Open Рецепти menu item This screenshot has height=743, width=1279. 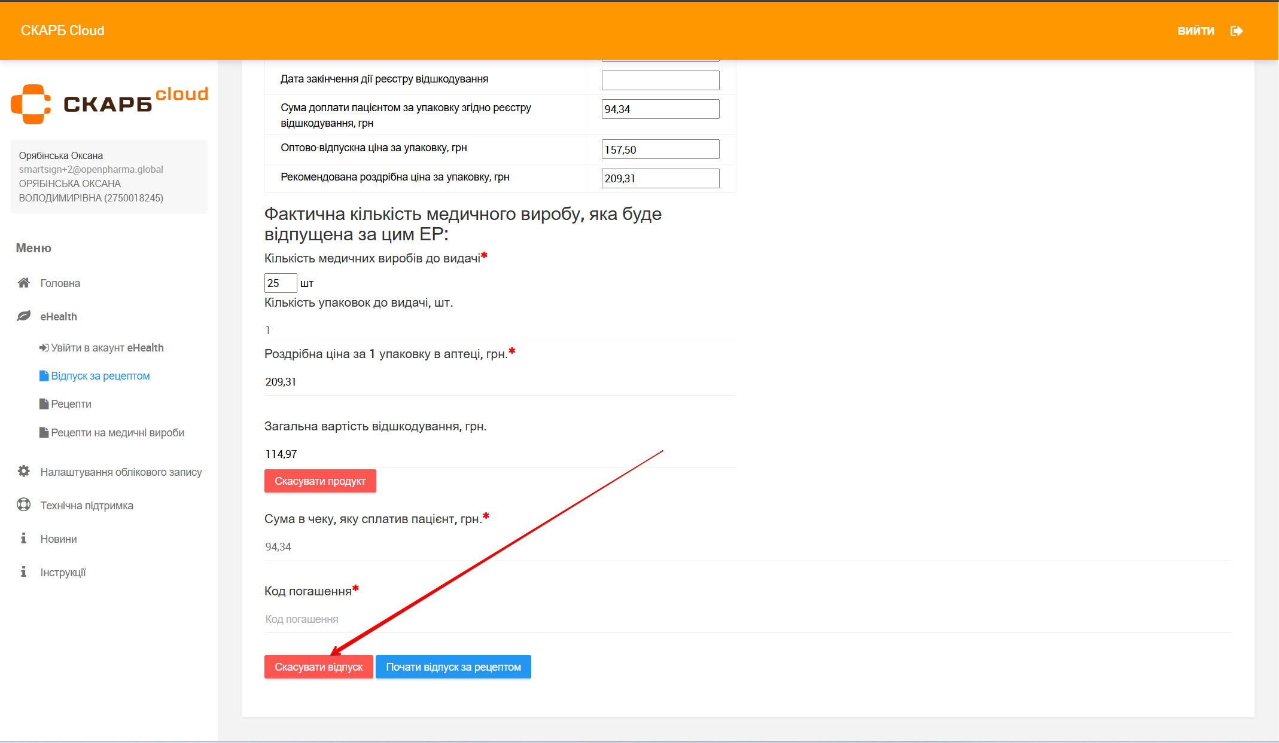point(71,404)
